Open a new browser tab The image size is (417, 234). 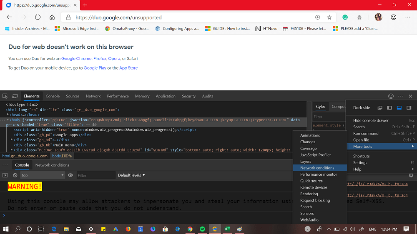(x=85, y=5)
